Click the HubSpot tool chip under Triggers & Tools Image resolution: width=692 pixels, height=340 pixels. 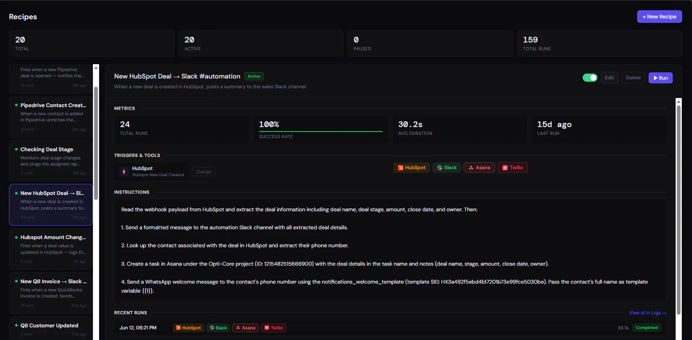point(412,168)
